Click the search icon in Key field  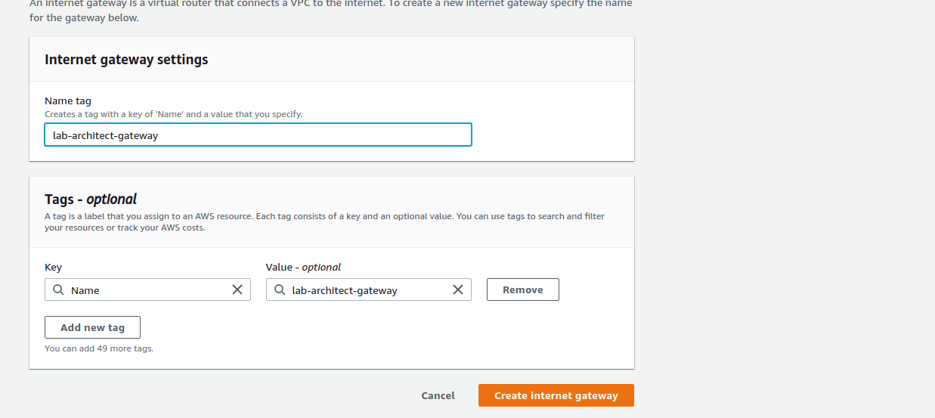[x=58, y=290]
